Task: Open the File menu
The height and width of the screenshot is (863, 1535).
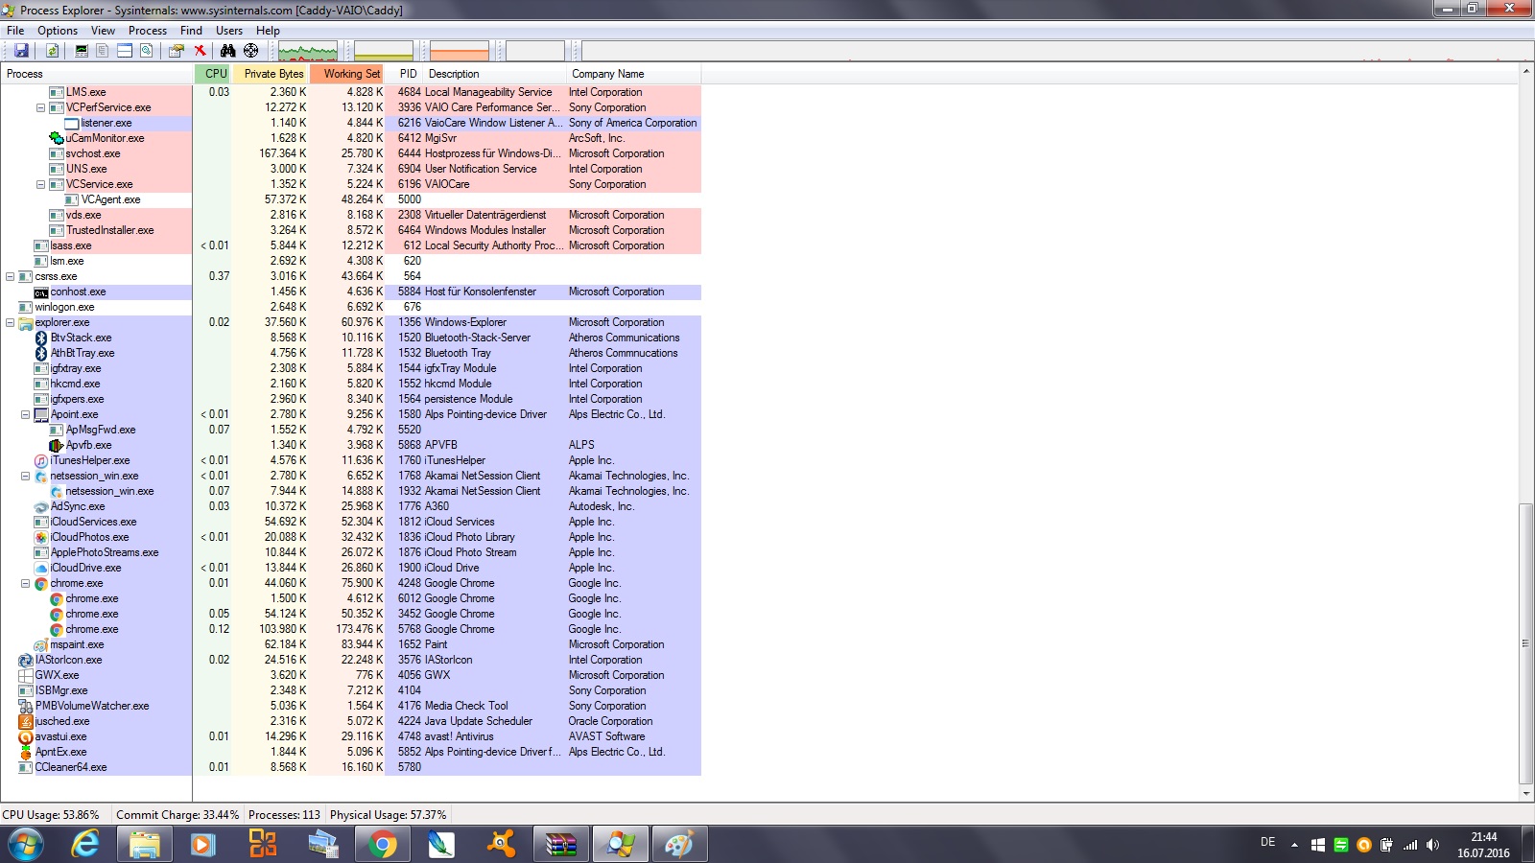Action: (15, 31)
